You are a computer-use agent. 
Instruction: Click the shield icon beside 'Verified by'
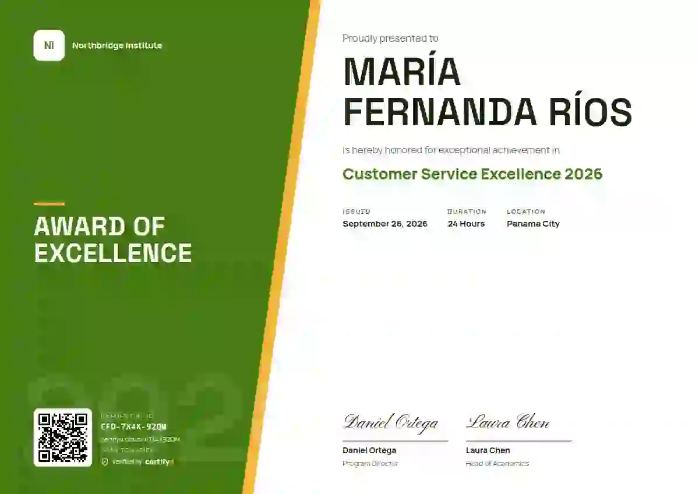click(105, 461)
